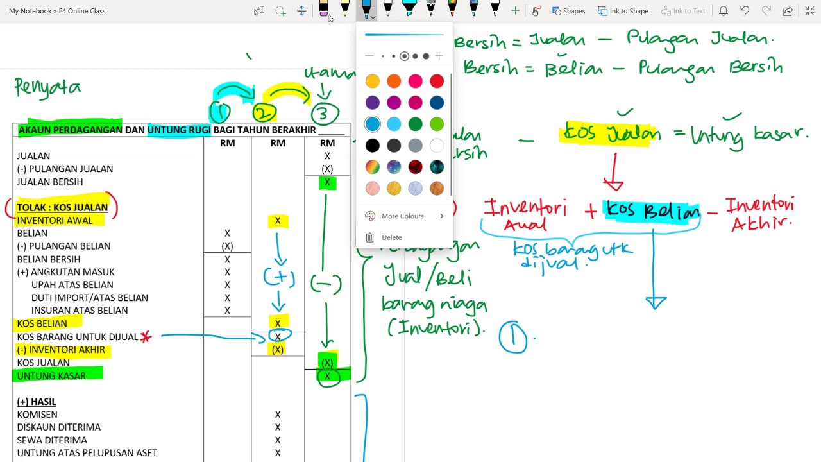Pick the yellow highlighter pen

point(345,10)
